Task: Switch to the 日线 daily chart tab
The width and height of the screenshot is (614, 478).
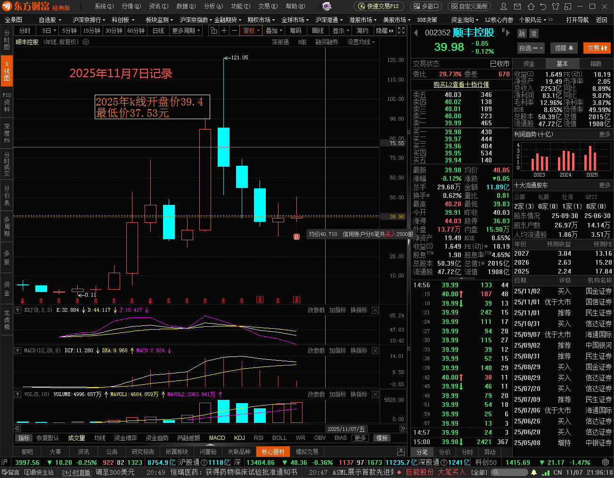Action: coord(158,31)
